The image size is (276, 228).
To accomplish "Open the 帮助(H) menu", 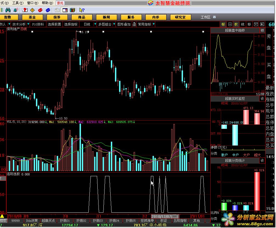I will coord(47,3).
